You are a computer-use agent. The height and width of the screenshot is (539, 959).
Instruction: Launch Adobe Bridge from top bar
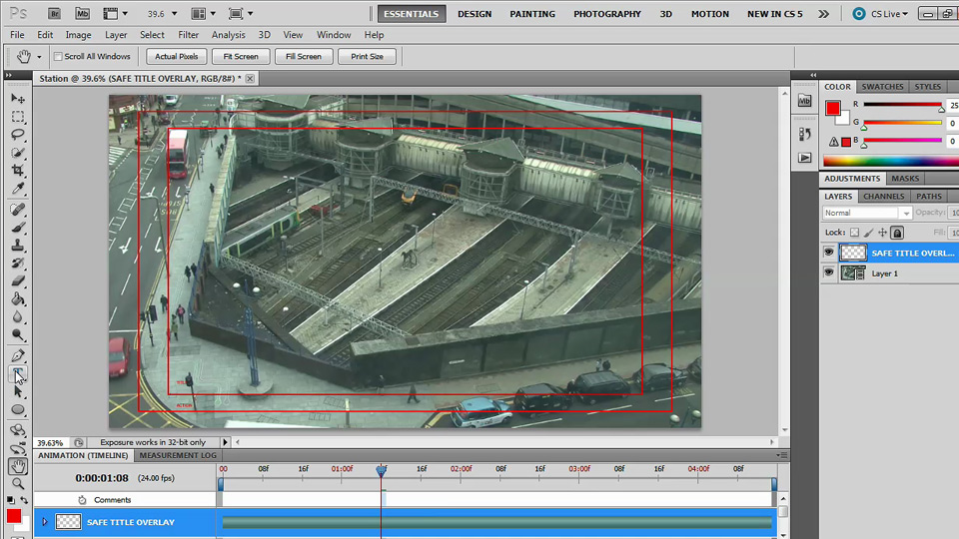point(54,13)
